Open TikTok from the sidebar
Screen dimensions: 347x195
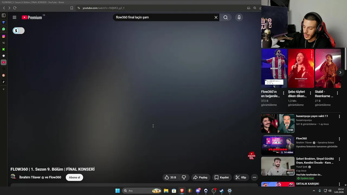4,82
